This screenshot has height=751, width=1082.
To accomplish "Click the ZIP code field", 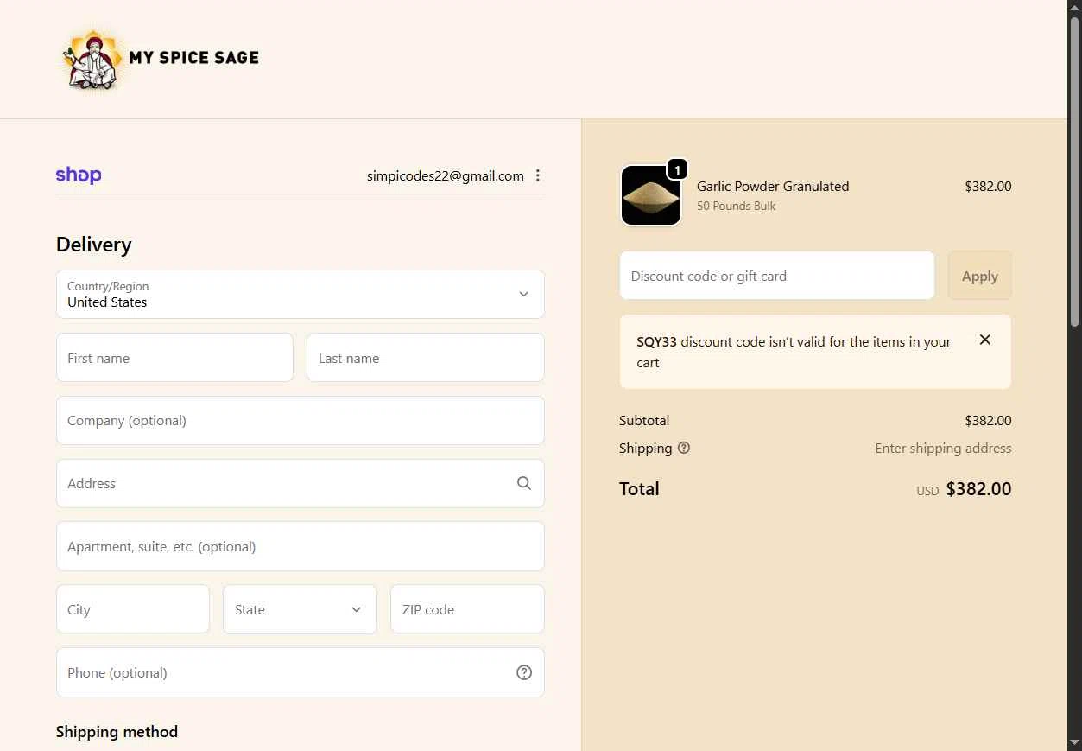I will point(467,609).
